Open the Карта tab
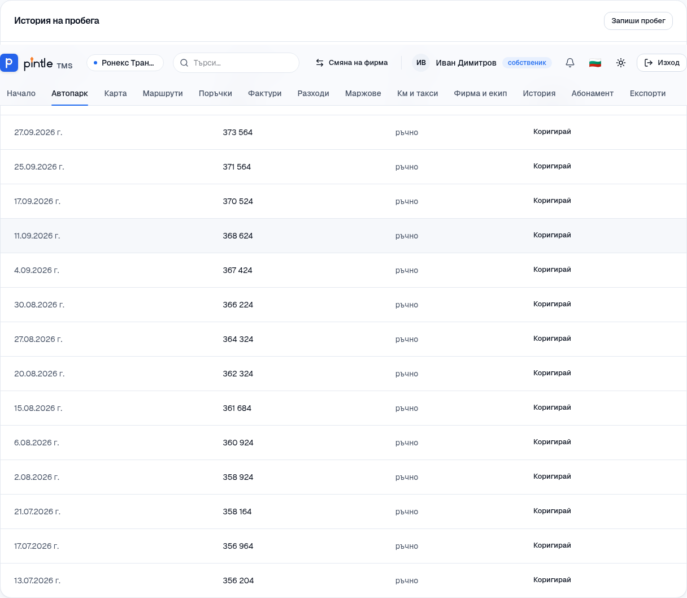687x598 pixels. tap(115, 93)
